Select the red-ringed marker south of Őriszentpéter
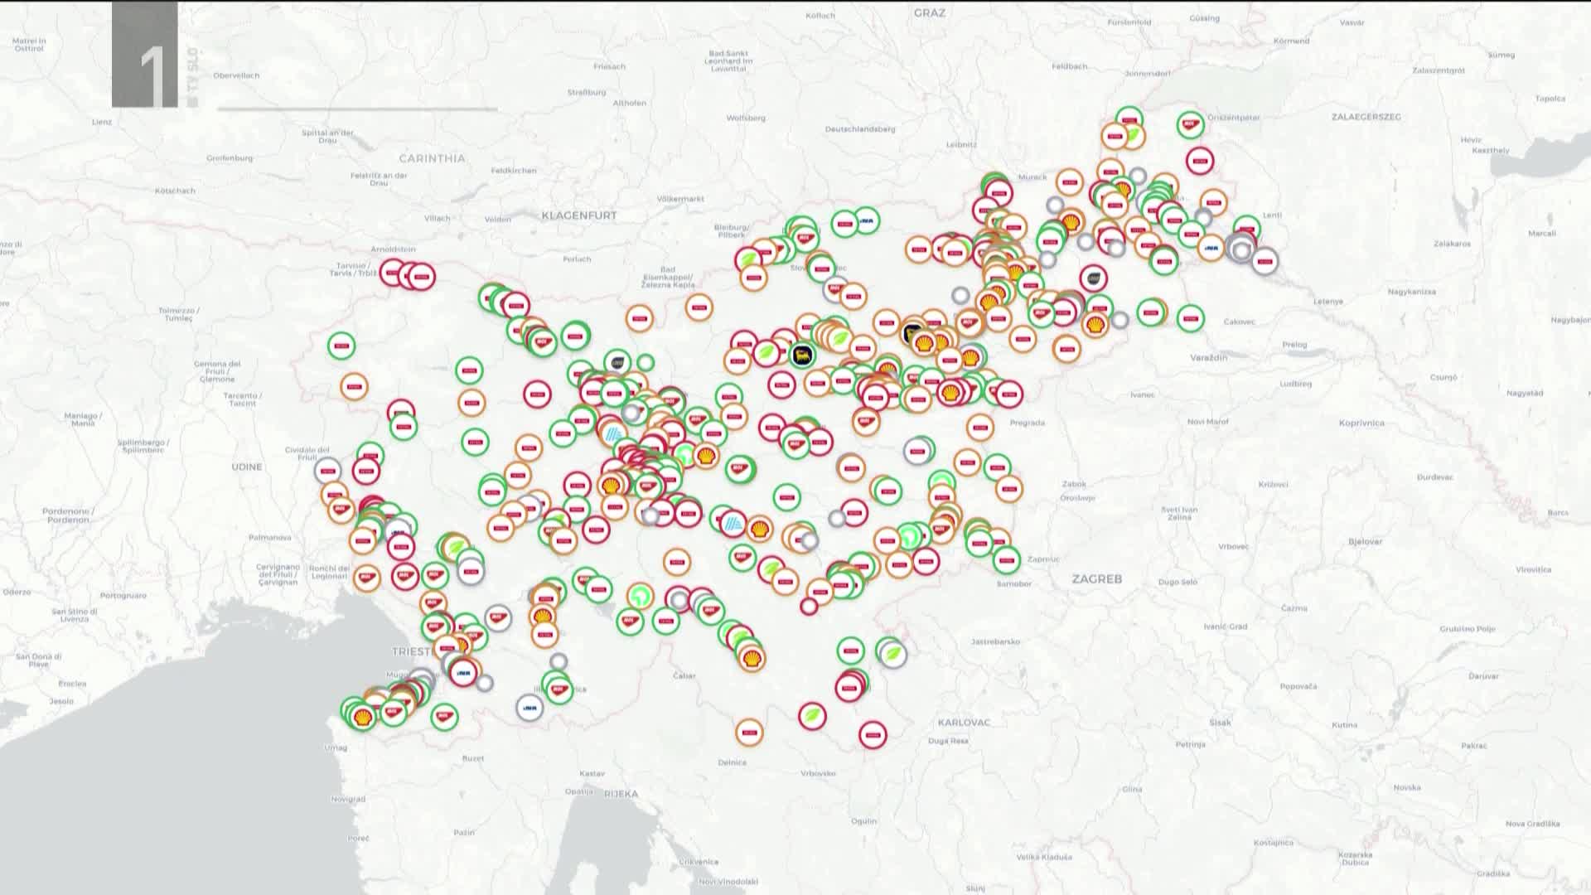Image resolution: width=1591 pixels, height=895 pixels. [1199, 161]
